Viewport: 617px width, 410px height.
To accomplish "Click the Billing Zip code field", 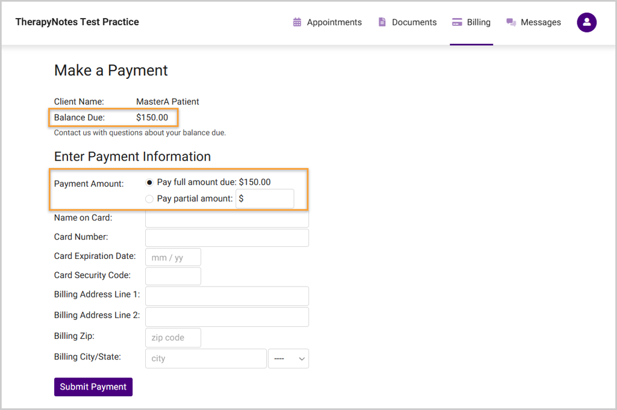I will pos(173,338).
